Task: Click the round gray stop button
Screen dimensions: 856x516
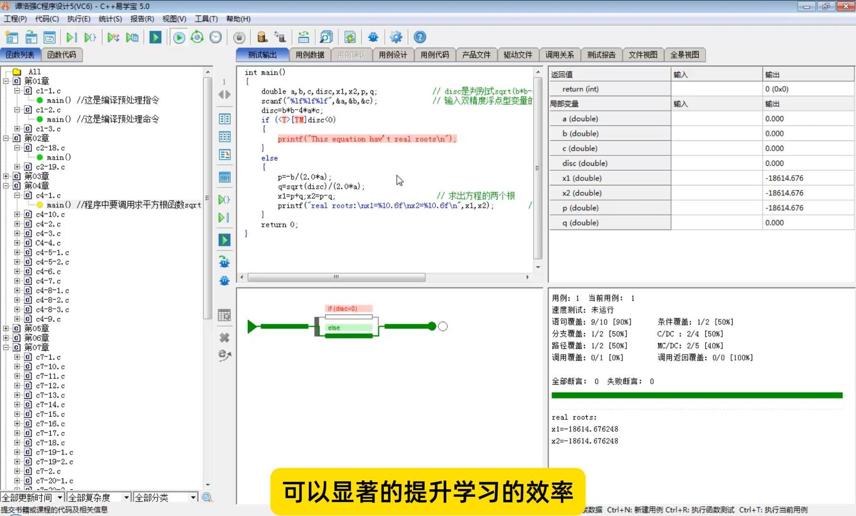Action: (x=239, y=37)
